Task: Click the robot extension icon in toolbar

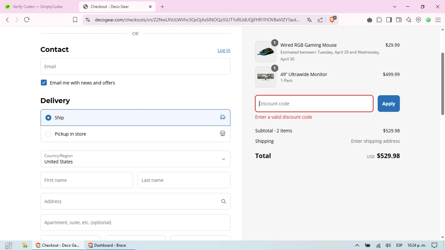Action: (369, 20)
